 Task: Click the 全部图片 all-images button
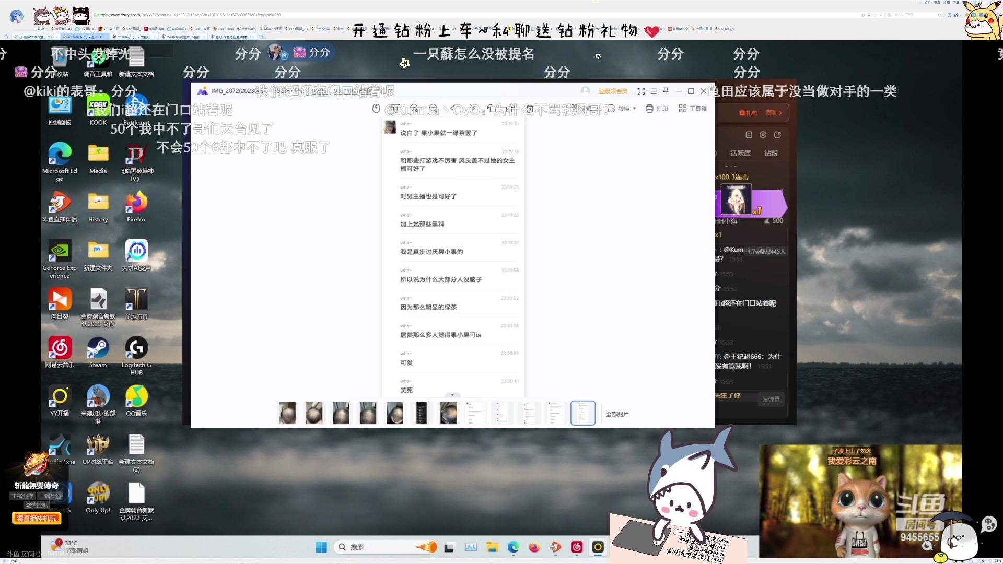[616, 414]
